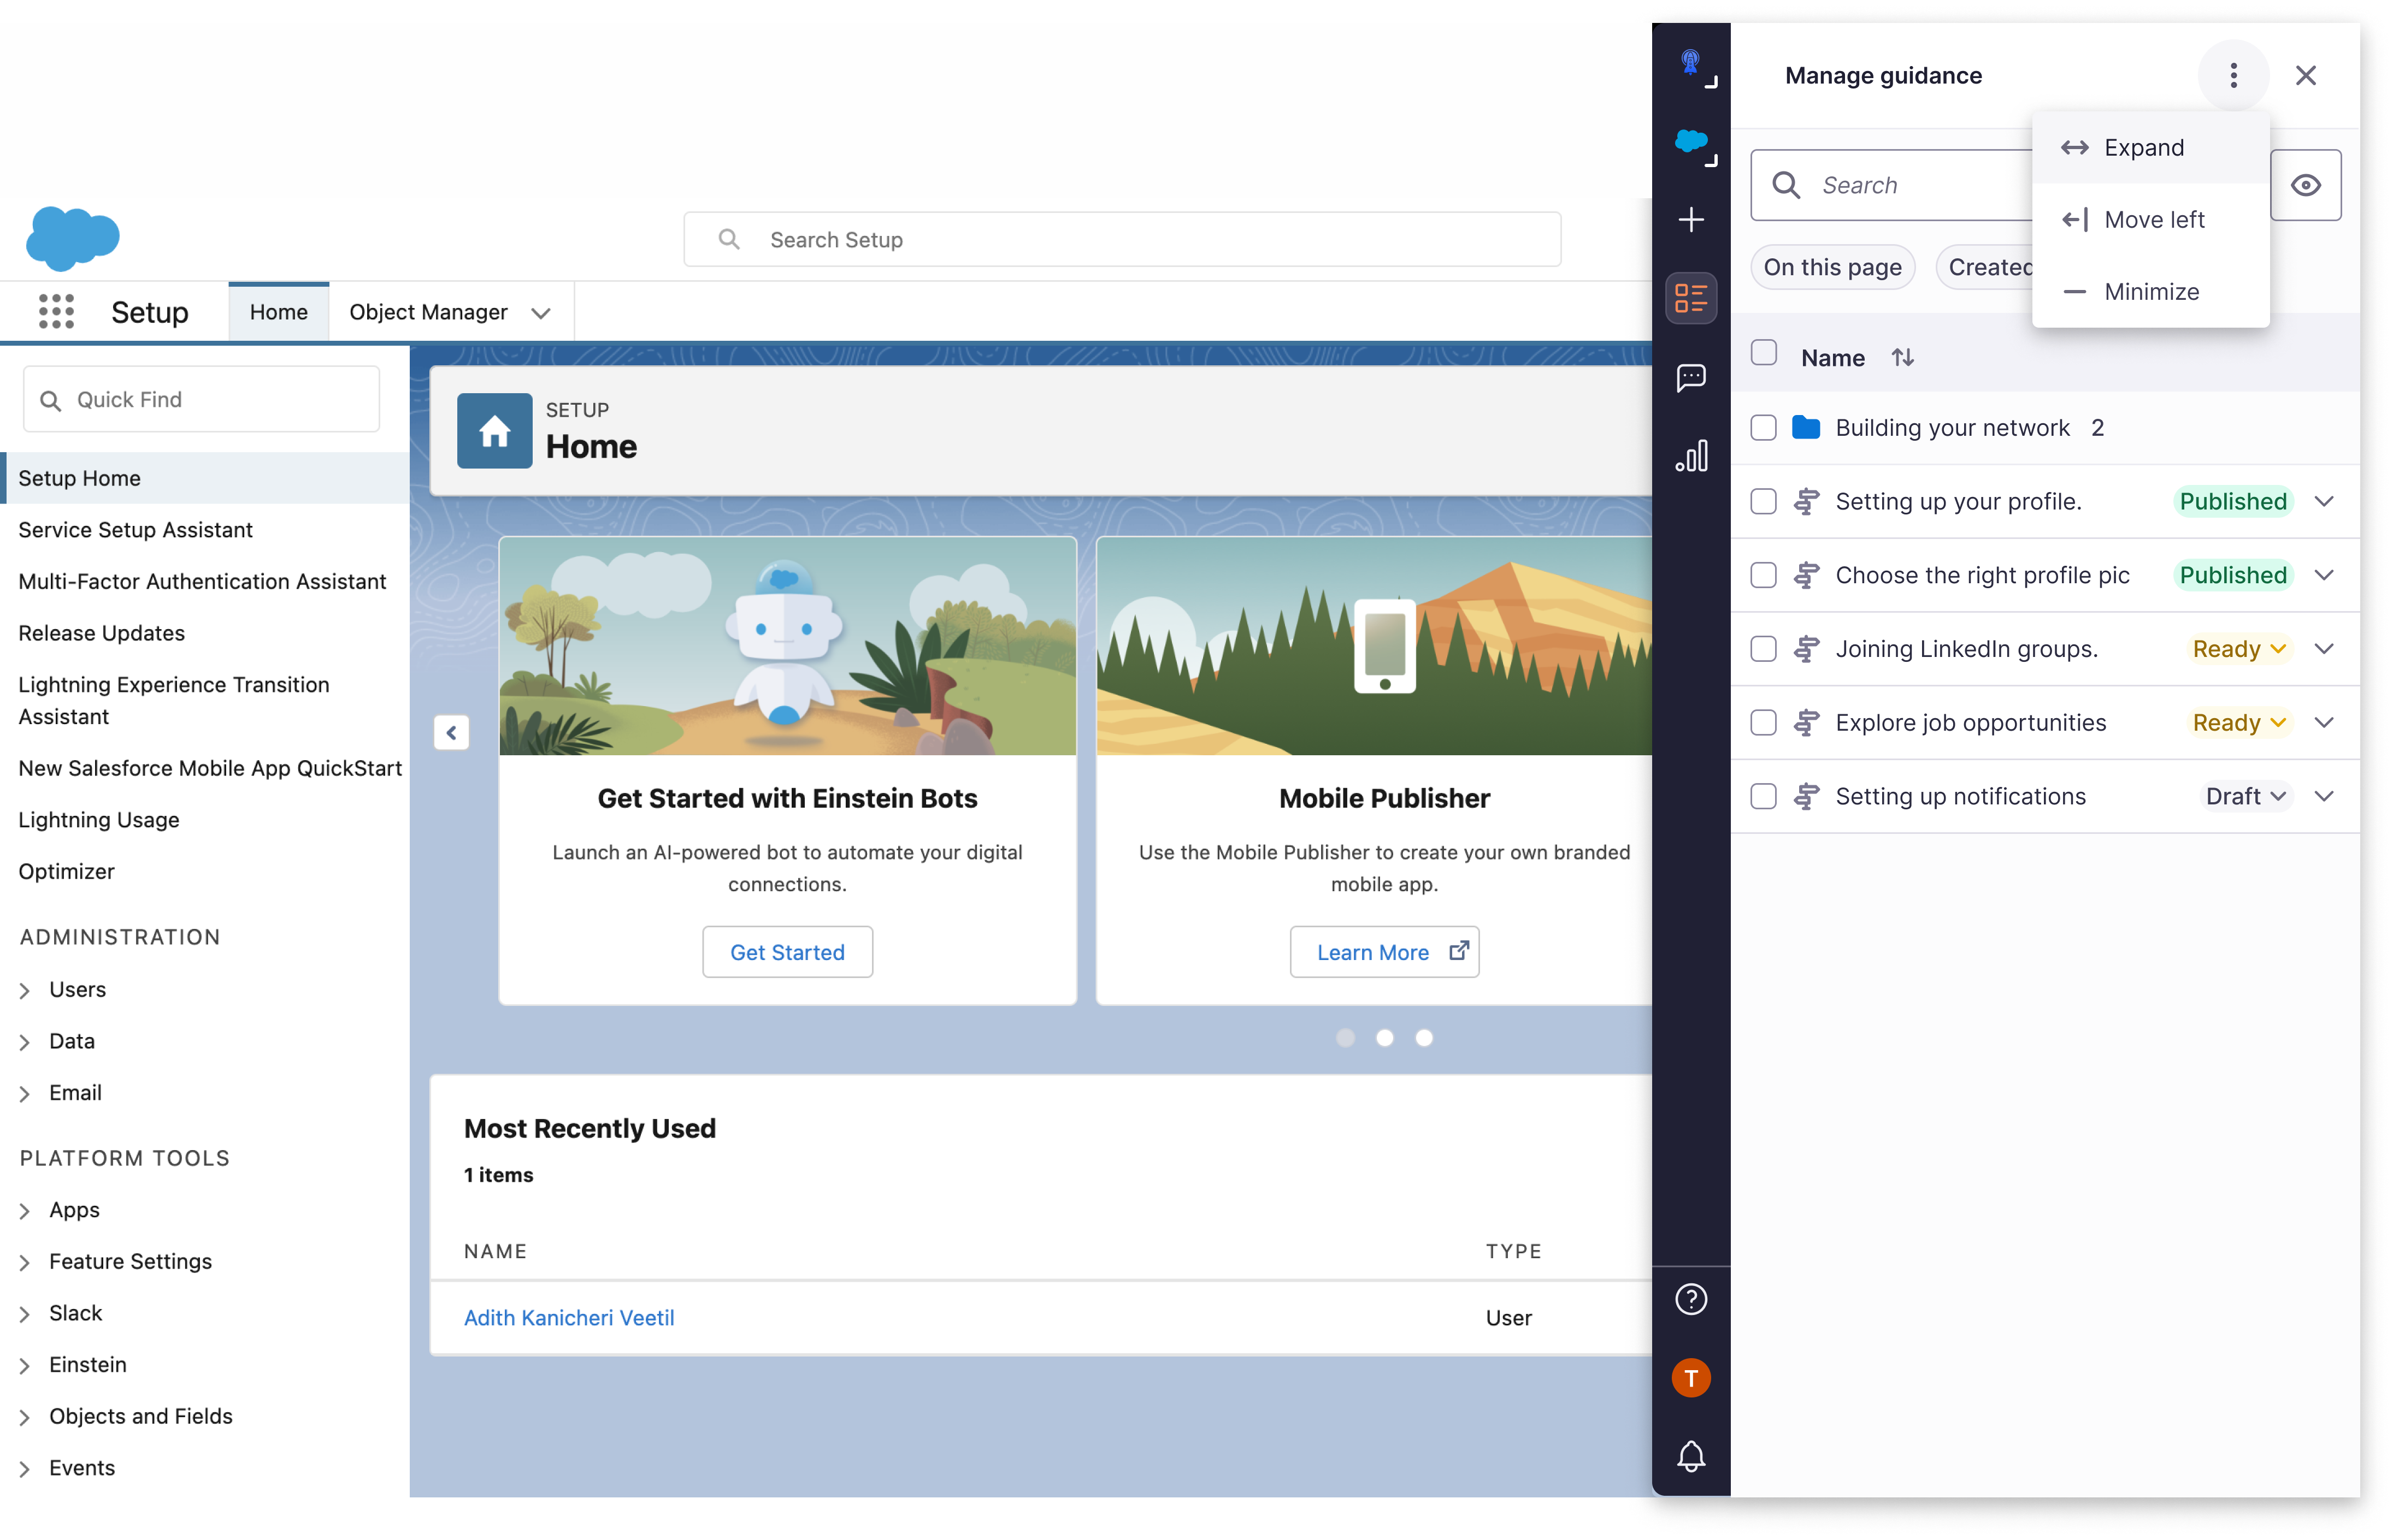Open the Salesforce app launcher grid
The height and width of the screenshot is (1540, 2393).
click(x=56, y=312)
